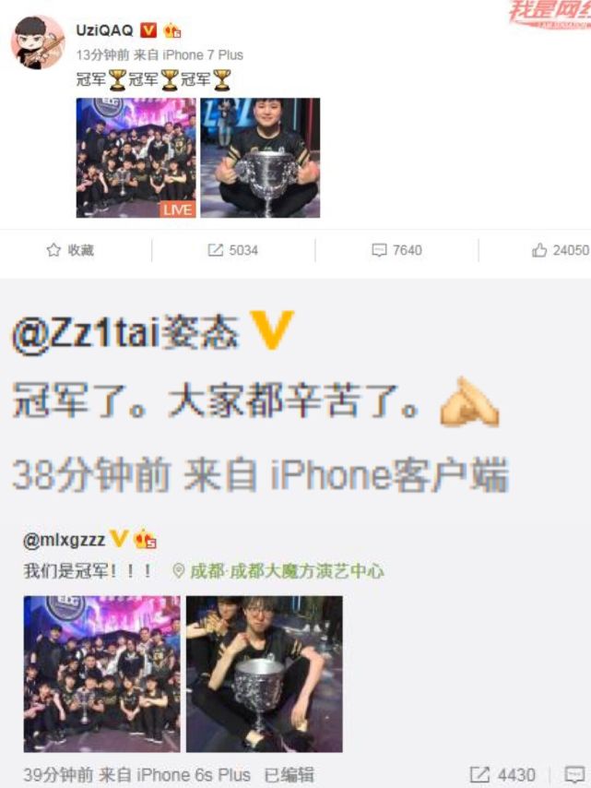Viewport: 591px width, 788px height.
Task: Open mlxgzzz photo with glasses and trophy
Action: tap(264, 674)
